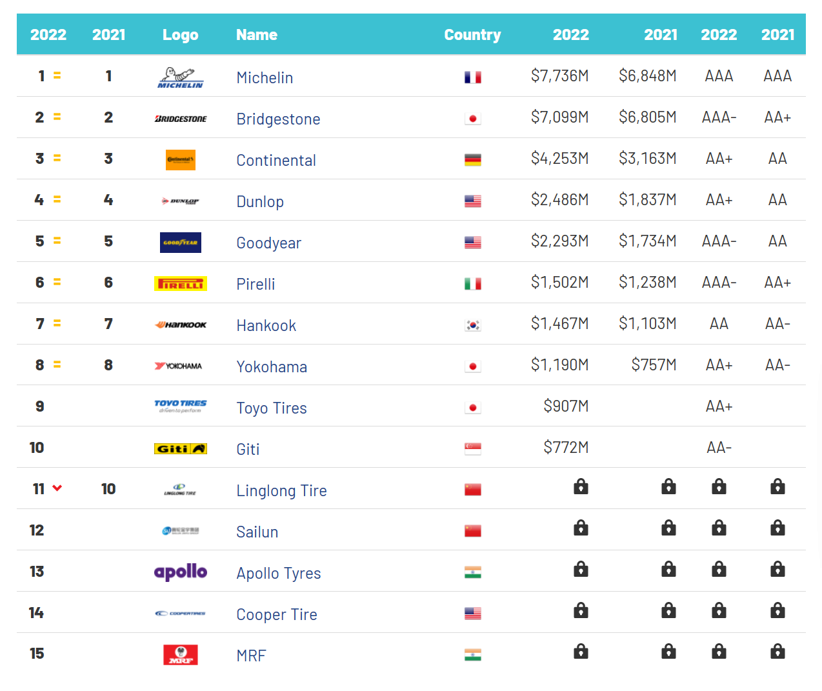Click the Apollo logo

(181, 572)
